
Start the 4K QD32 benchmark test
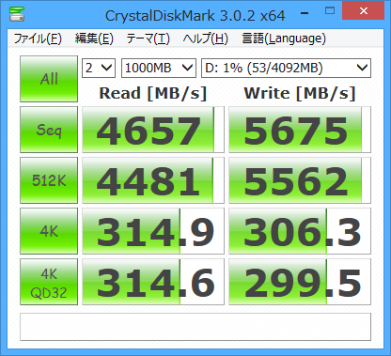[x=49, y=282]
